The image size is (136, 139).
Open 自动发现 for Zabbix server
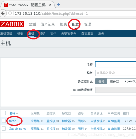[x=96, y=129]
